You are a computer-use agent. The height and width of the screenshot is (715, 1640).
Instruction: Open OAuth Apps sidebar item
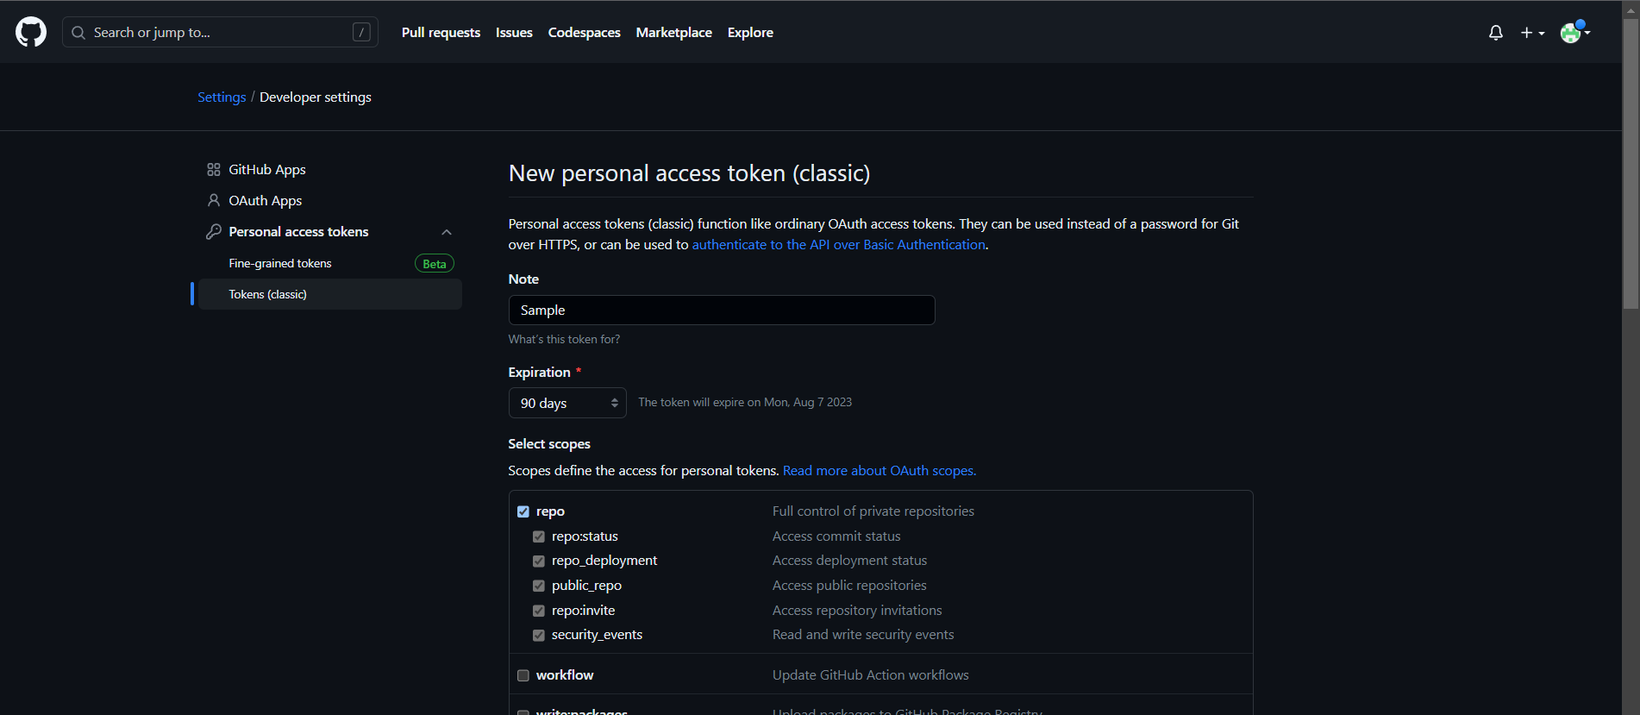click(x=330, y=201)
